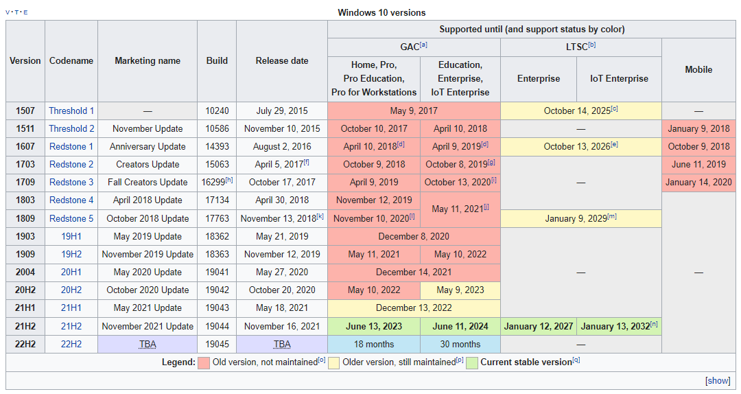Open the Threshold 1 codename link
The width and height of the screenshot is (741, 394).
[71, 111]
